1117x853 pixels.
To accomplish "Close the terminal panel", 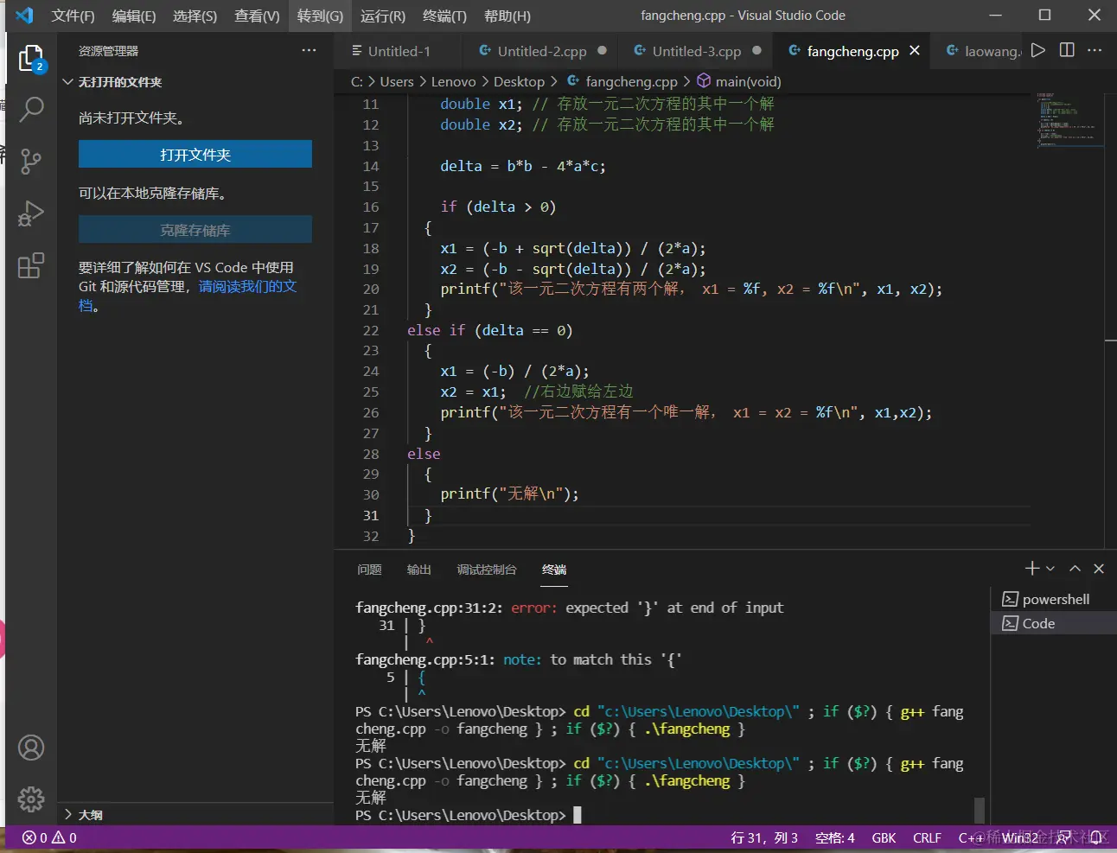I will [1099, 569].
